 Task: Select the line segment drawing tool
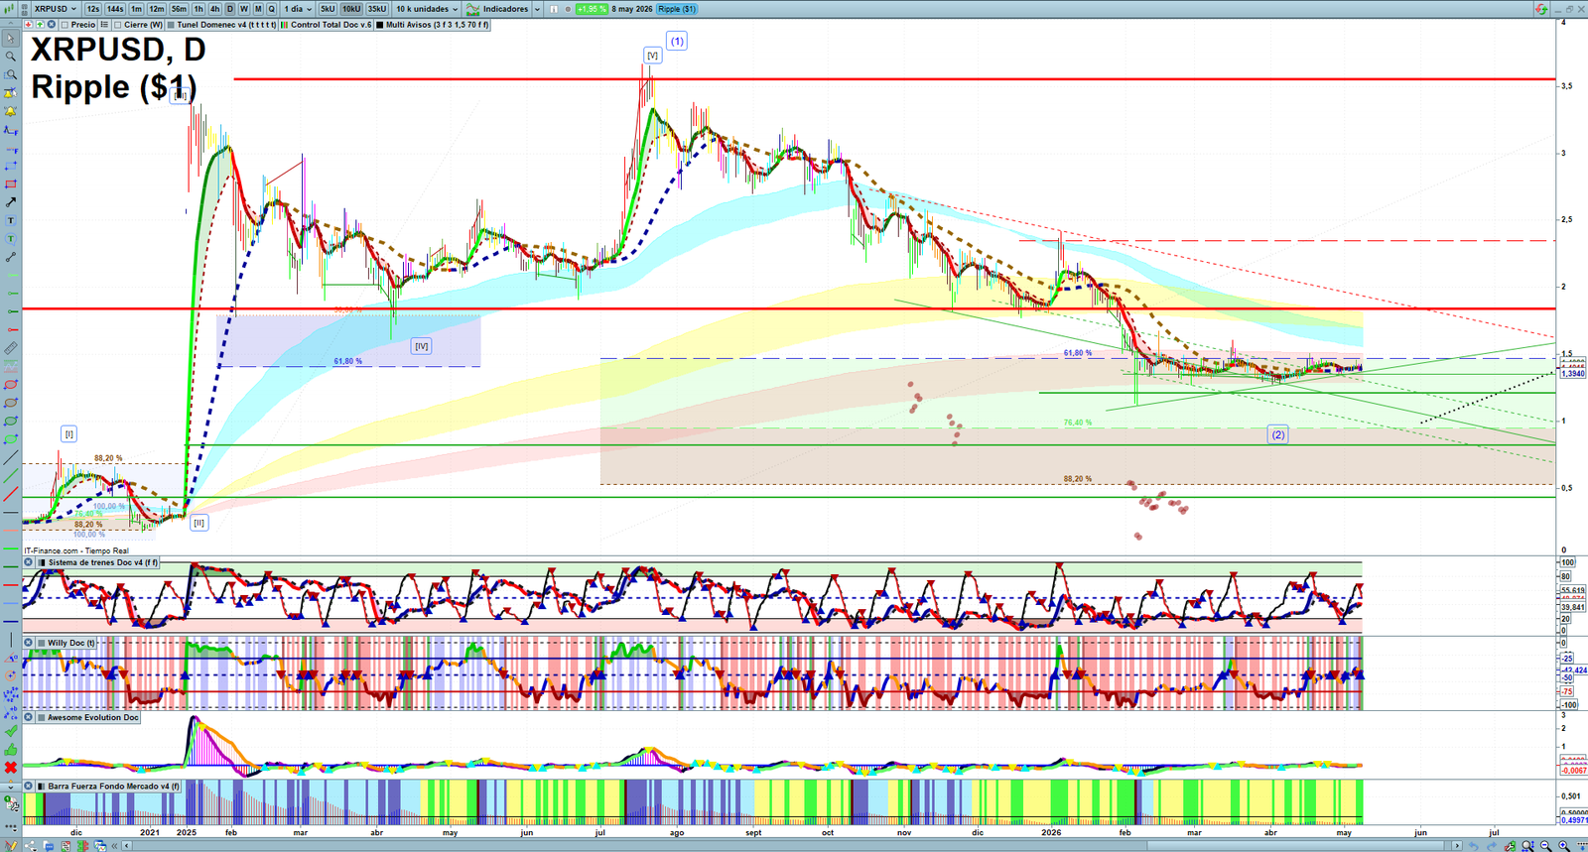click(11, 256)
